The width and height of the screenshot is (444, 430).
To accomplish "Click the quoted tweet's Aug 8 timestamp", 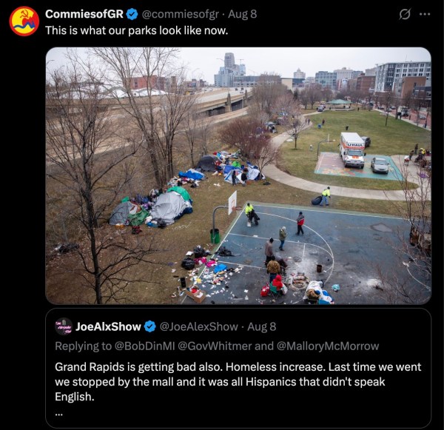I will (262, 326).
